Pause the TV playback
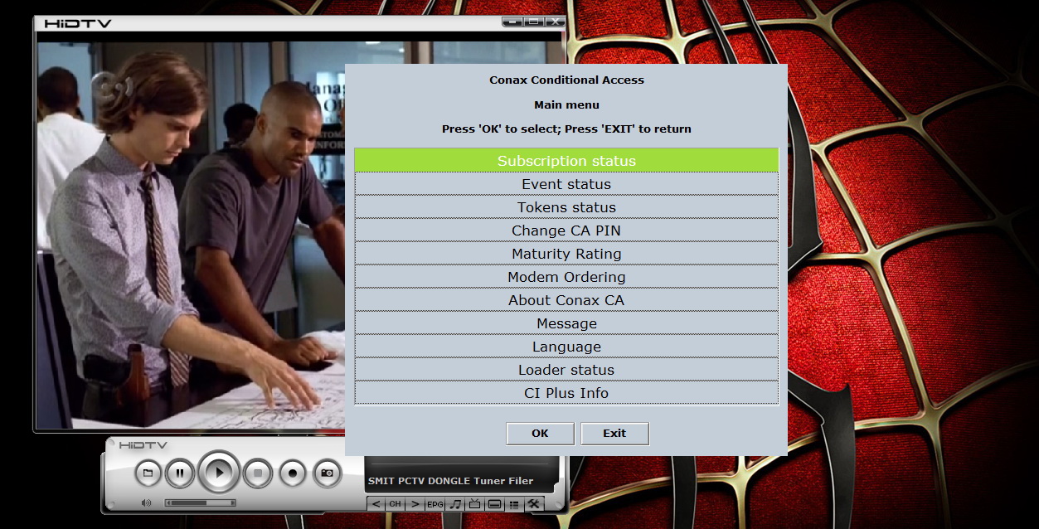1039x529 pixels. 179,473
